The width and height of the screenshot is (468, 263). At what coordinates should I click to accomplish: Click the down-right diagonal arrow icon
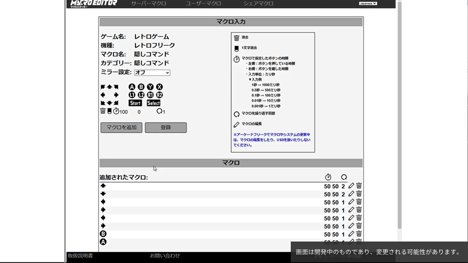click(x=116, y=103)
